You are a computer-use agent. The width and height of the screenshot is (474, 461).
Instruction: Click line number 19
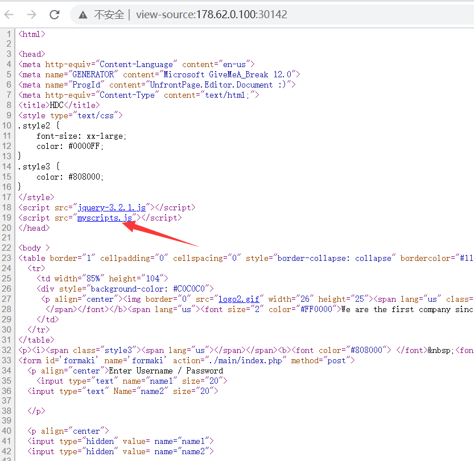coord(7,218)
